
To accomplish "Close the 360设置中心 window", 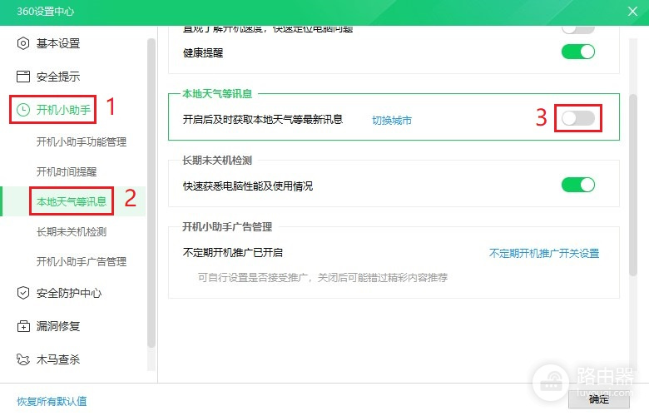I will coord(632,11).
